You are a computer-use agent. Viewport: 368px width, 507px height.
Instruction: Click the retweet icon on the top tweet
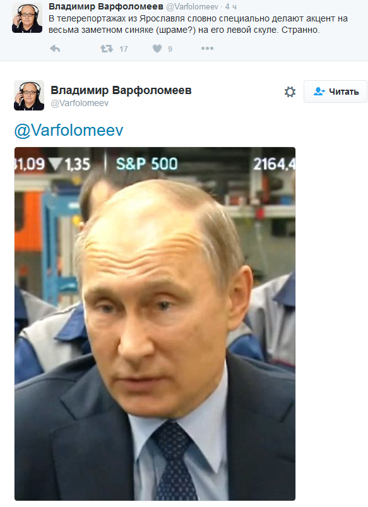(x=107, y=49)
